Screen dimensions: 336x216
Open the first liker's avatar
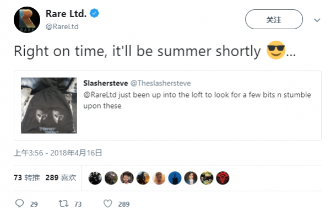click(95, 178)
